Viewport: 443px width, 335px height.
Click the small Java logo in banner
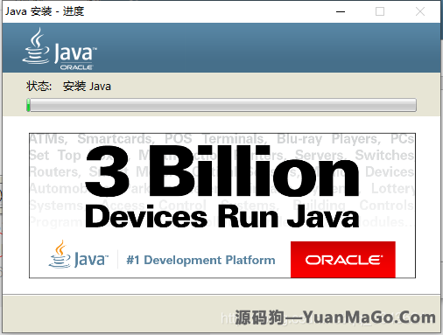tap(78, 255)
